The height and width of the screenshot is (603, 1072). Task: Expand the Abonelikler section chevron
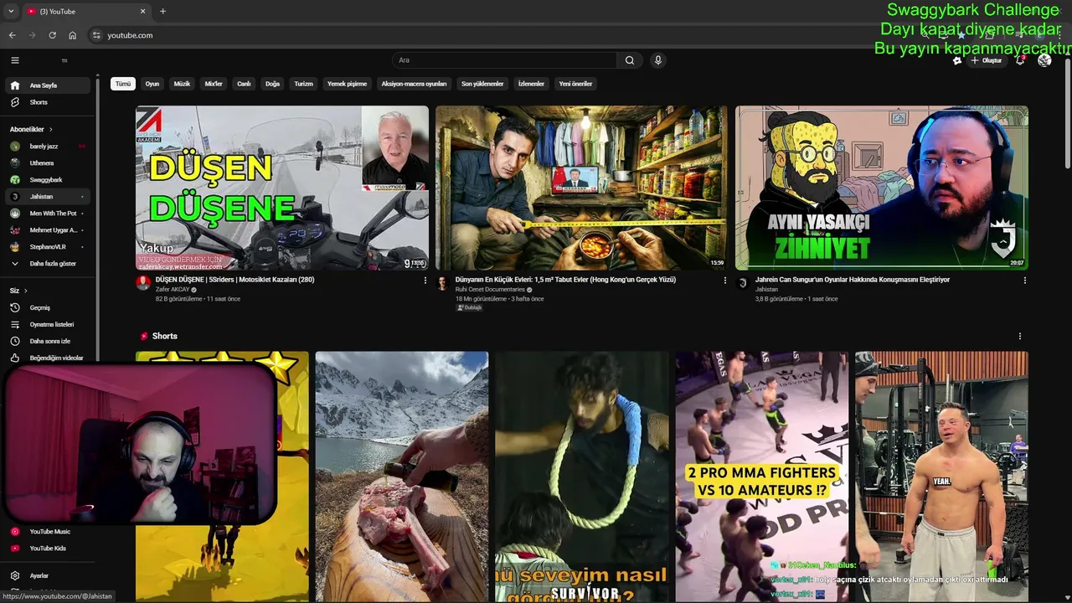[x=50, y=130]
